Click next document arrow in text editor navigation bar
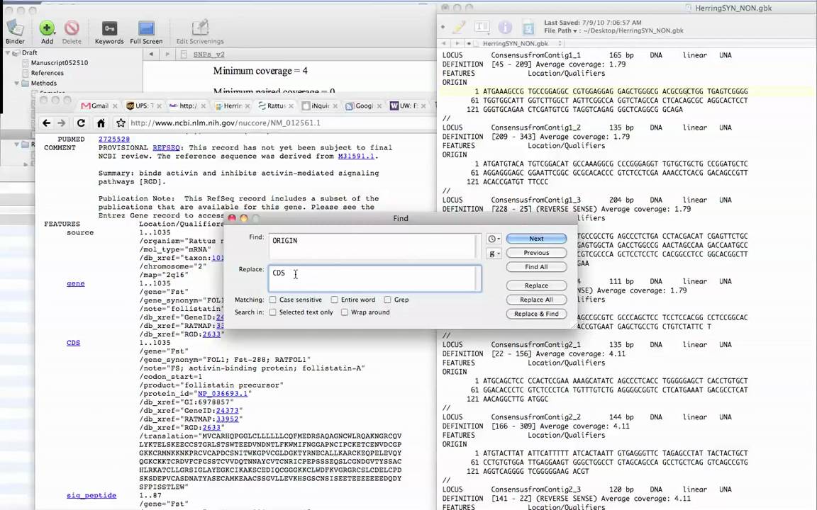 click(457, 44)
